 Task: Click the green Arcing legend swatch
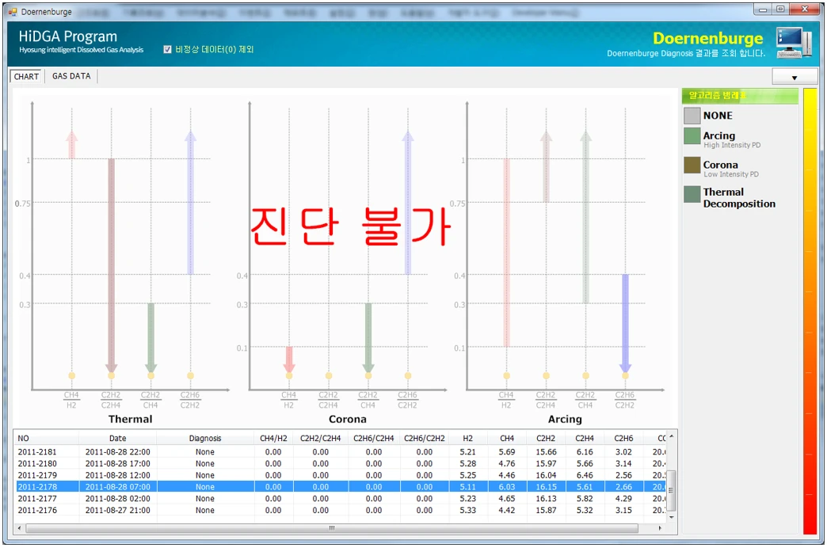click(692, 136)
